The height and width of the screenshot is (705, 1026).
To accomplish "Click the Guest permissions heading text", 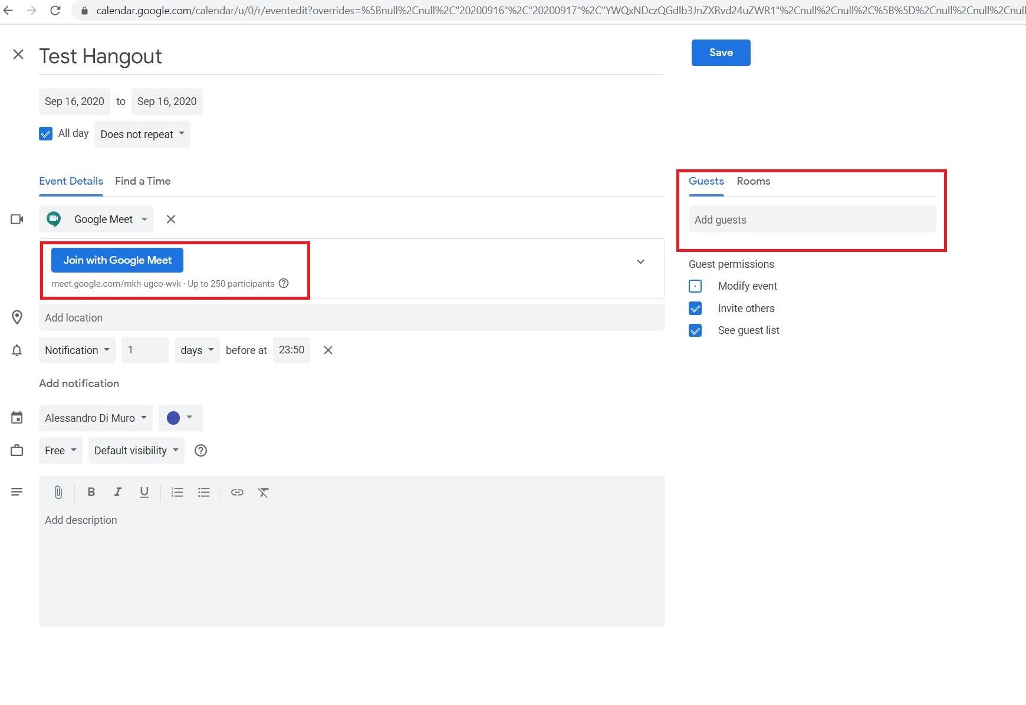I will pos(731,264).
